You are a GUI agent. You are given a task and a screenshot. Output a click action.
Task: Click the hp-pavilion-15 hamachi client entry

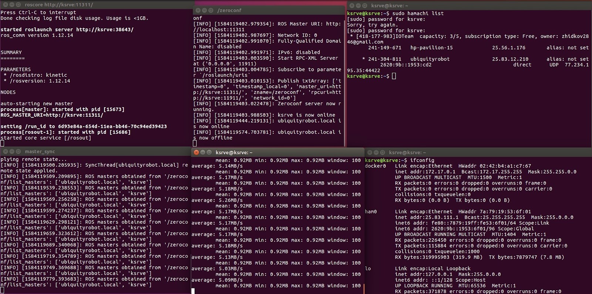coord(431,48)
